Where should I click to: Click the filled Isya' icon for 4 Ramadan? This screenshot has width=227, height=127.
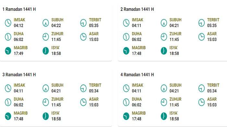[164, 116]
